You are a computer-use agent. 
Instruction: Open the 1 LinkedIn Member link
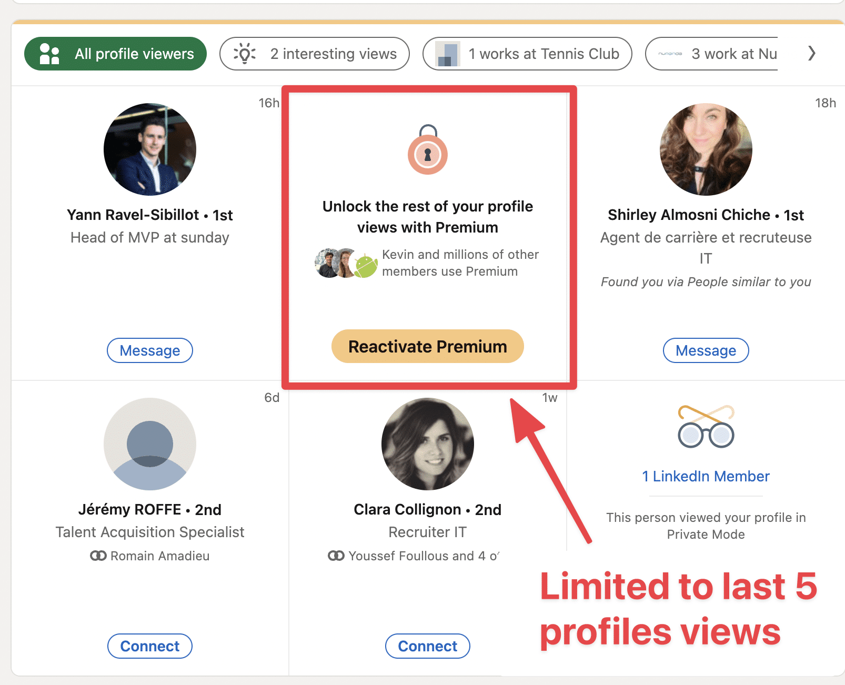pyautogui.click(x=706, y=476)
